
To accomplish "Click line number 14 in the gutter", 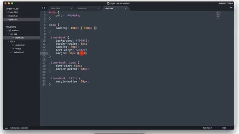I will [44, 53].
